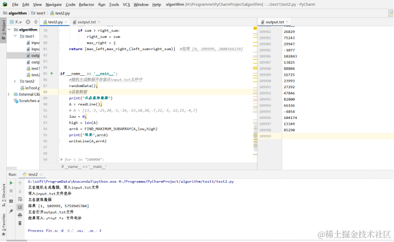Screen dimensions: 394x242
Task: Click the favorites star icon at bottom left
Action: click(3, 235)
